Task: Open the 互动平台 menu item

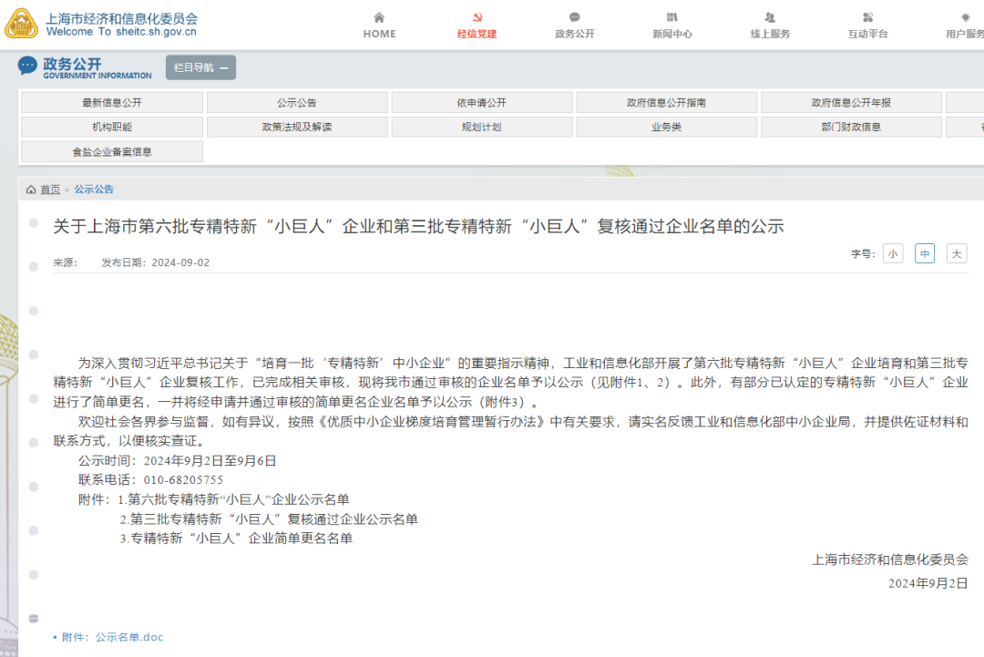Action: (868, 34)
